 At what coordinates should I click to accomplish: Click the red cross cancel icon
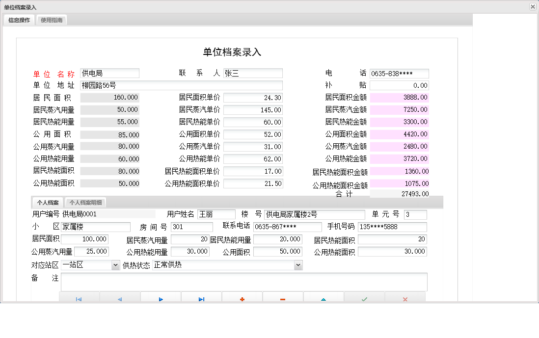(x=405, y=298)
